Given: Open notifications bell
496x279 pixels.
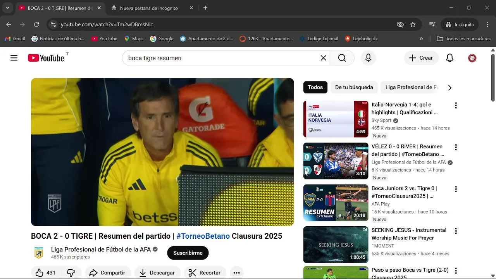Looking at the screenshot, I should coord(449,58).
